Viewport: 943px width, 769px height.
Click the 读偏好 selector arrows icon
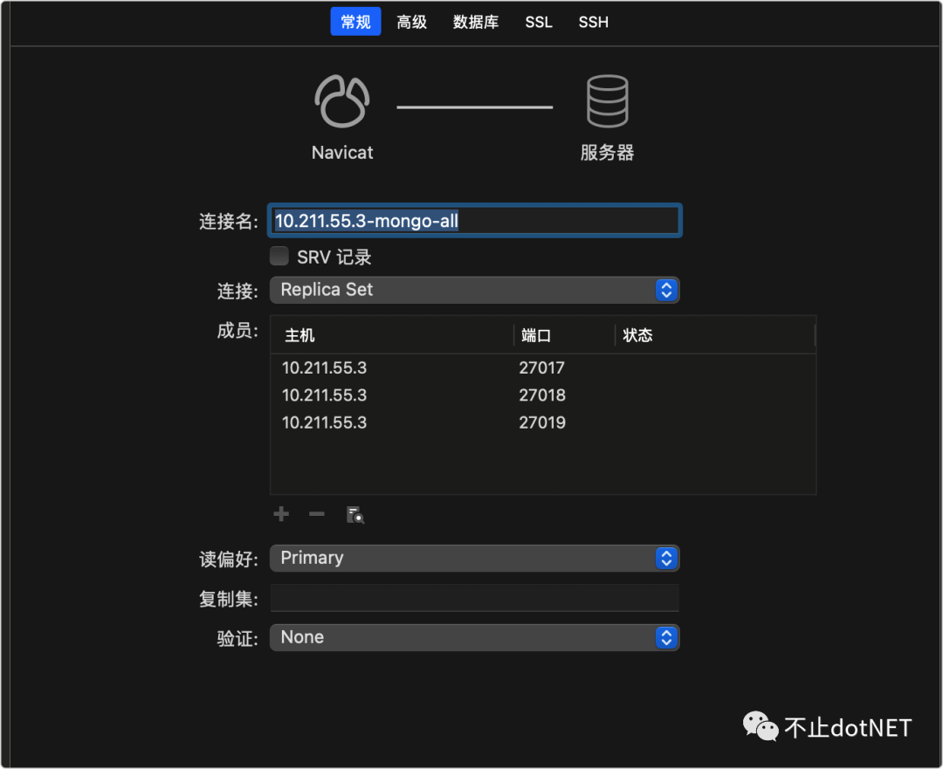point(665,558)
